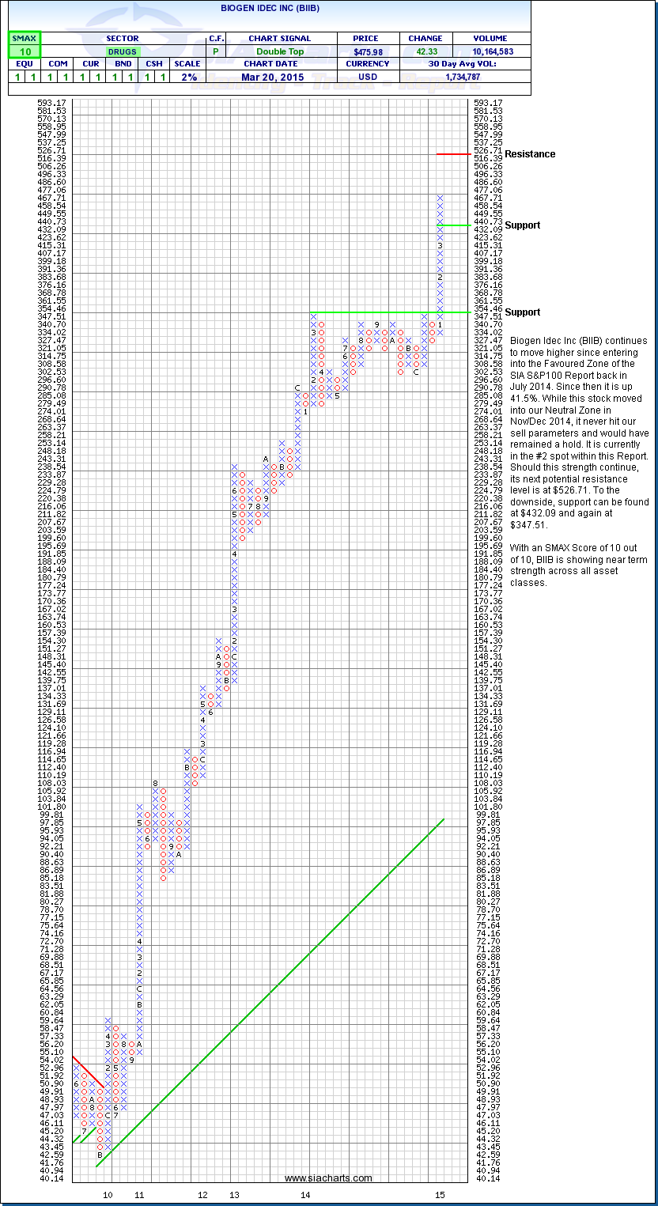Click the 2% scale value
This screenshot has width=658, height=1206.
tap(187, 77)
